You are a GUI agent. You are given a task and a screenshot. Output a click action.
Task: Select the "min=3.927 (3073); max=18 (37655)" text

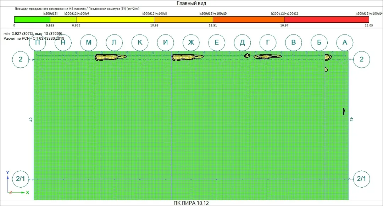tap(33, 34)
